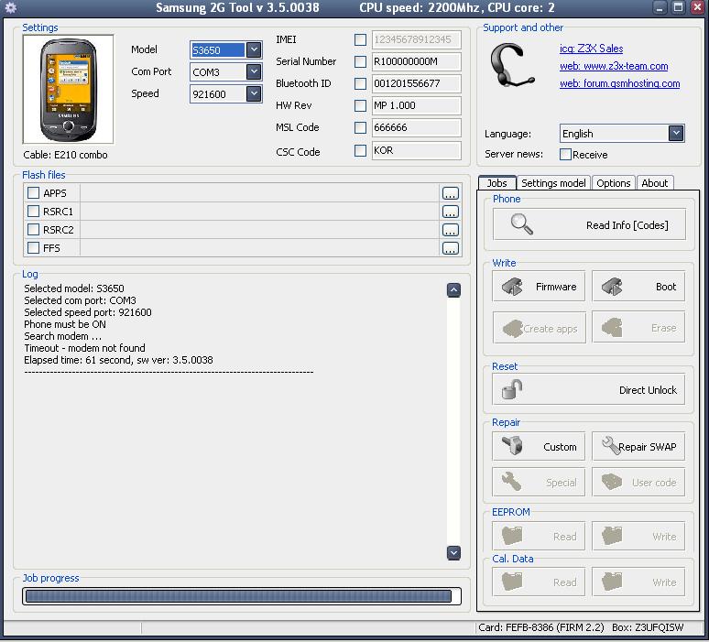This screenshot has height=642, width=709.
Task: Click the Cal. Data Read folder icon
Action: (x=512, y=582)
